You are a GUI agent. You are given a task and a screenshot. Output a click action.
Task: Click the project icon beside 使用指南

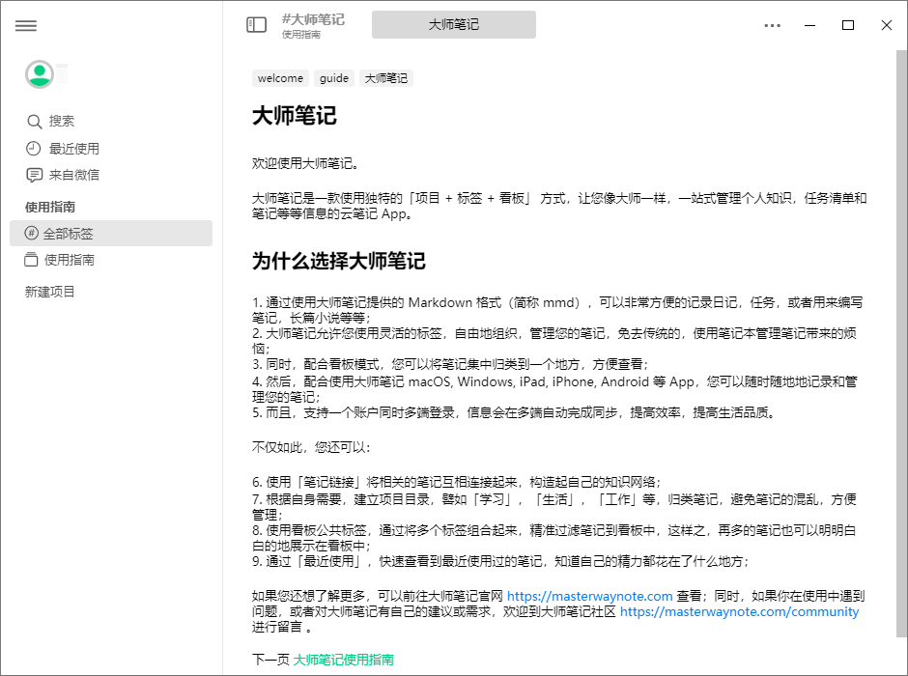[31, 259]
